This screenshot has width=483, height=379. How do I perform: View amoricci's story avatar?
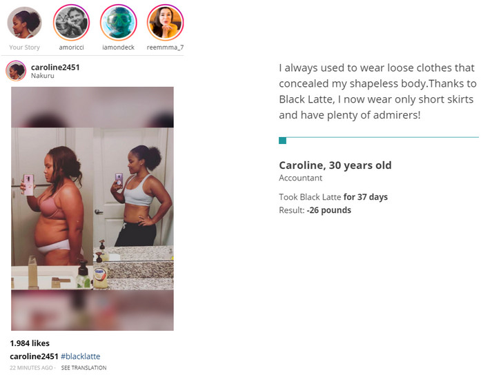[x=70, y=23]
